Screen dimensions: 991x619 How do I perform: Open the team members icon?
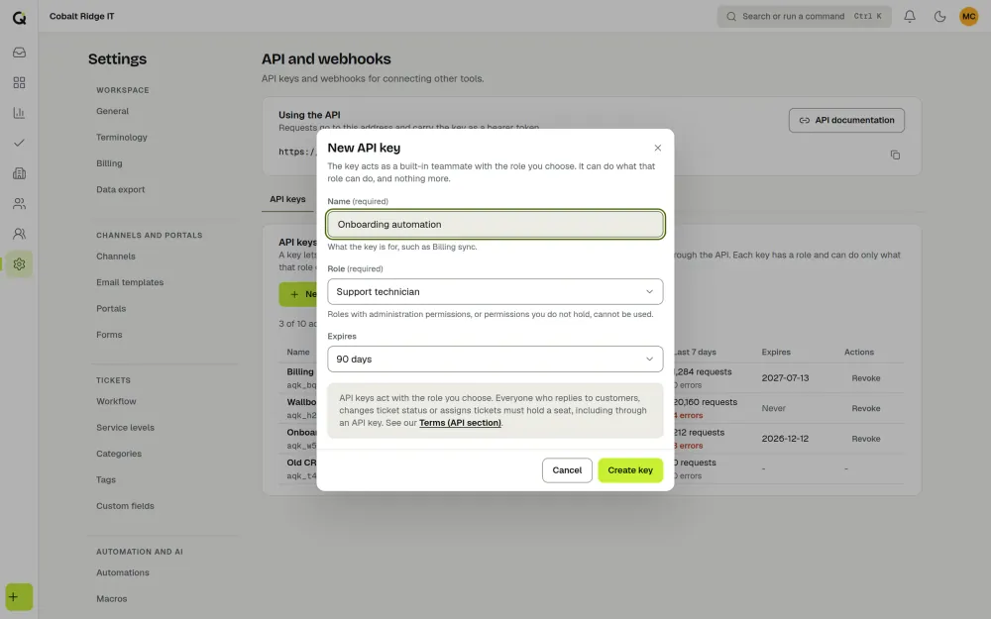(x=19, y=234)
